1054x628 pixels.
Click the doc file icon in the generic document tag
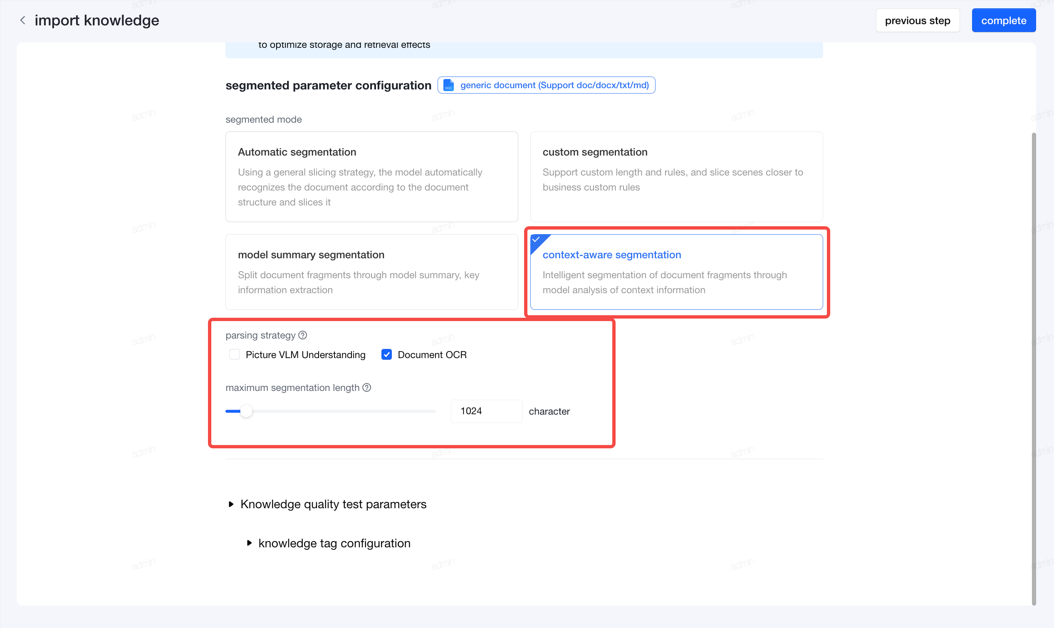point(448,85)
